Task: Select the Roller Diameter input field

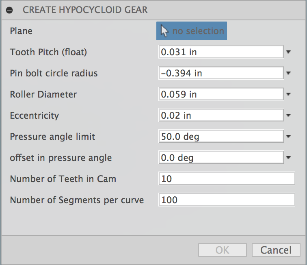Action: [x=221, y=94]
